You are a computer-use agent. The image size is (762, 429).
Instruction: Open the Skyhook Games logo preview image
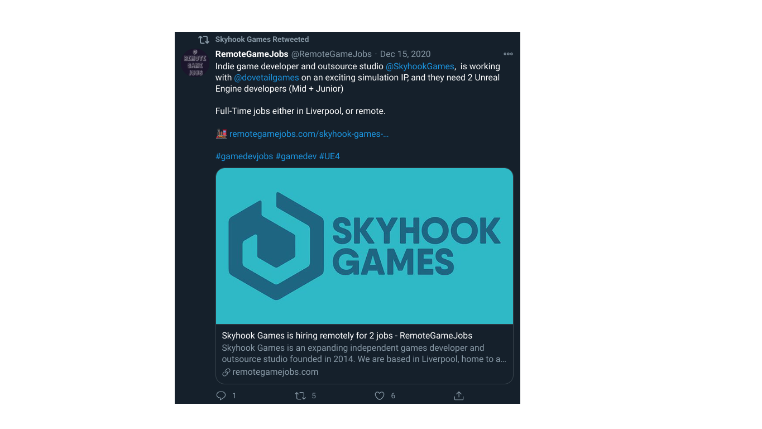[x=364, y=246]
